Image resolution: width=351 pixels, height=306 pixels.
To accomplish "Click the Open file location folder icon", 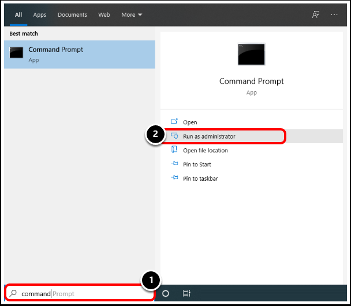I will tap(174, 150).
